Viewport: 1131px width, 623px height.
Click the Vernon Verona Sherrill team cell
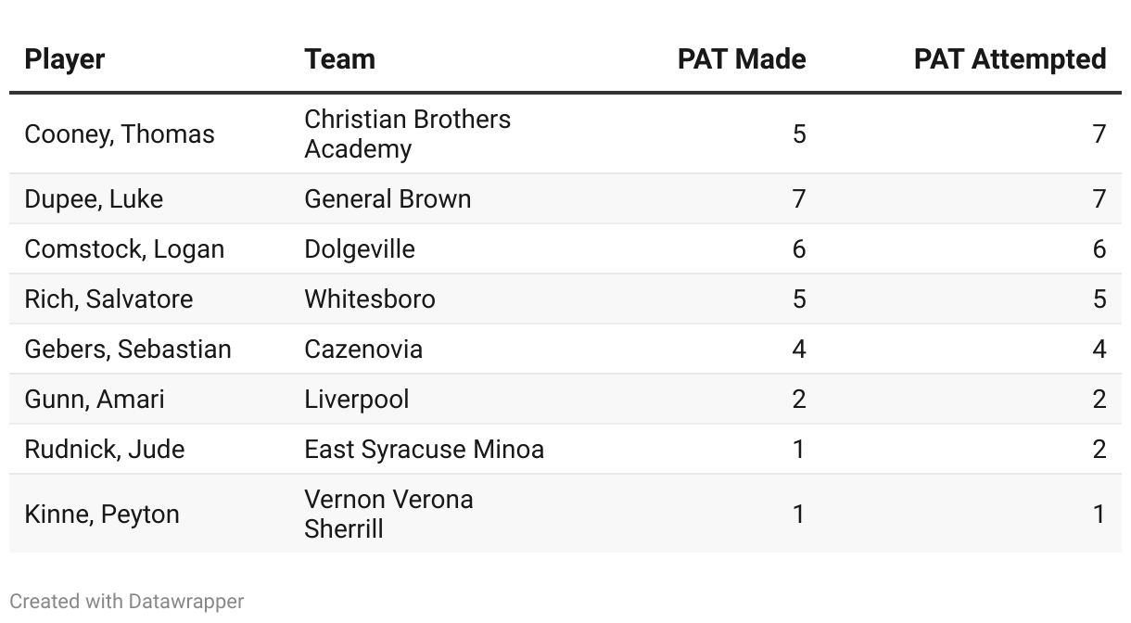388,515
